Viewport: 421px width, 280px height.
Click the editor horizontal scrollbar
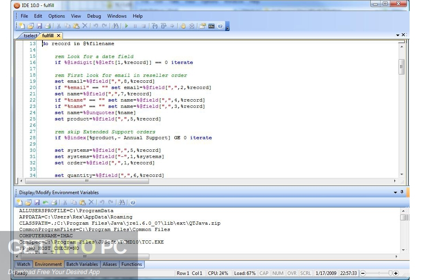pyautogui.click(x=87, y=181)
